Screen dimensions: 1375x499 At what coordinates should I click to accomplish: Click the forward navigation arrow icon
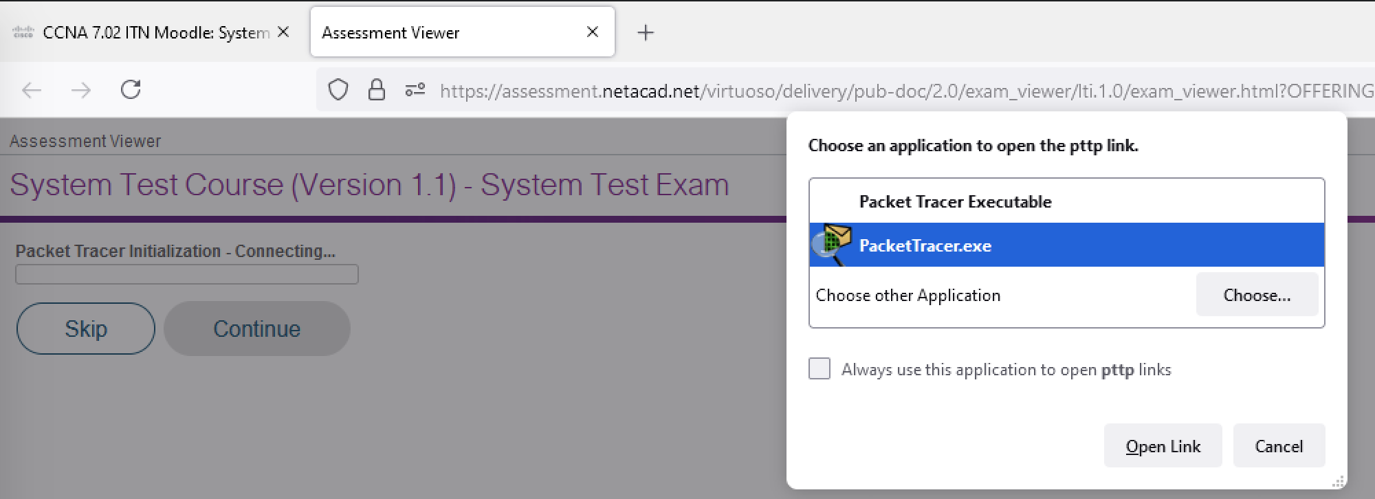click(x=81, y=90)
